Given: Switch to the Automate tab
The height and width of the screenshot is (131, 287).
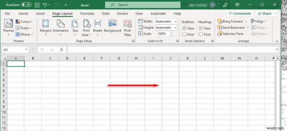Looking at the screenshot, I should [x=158, y=14].
